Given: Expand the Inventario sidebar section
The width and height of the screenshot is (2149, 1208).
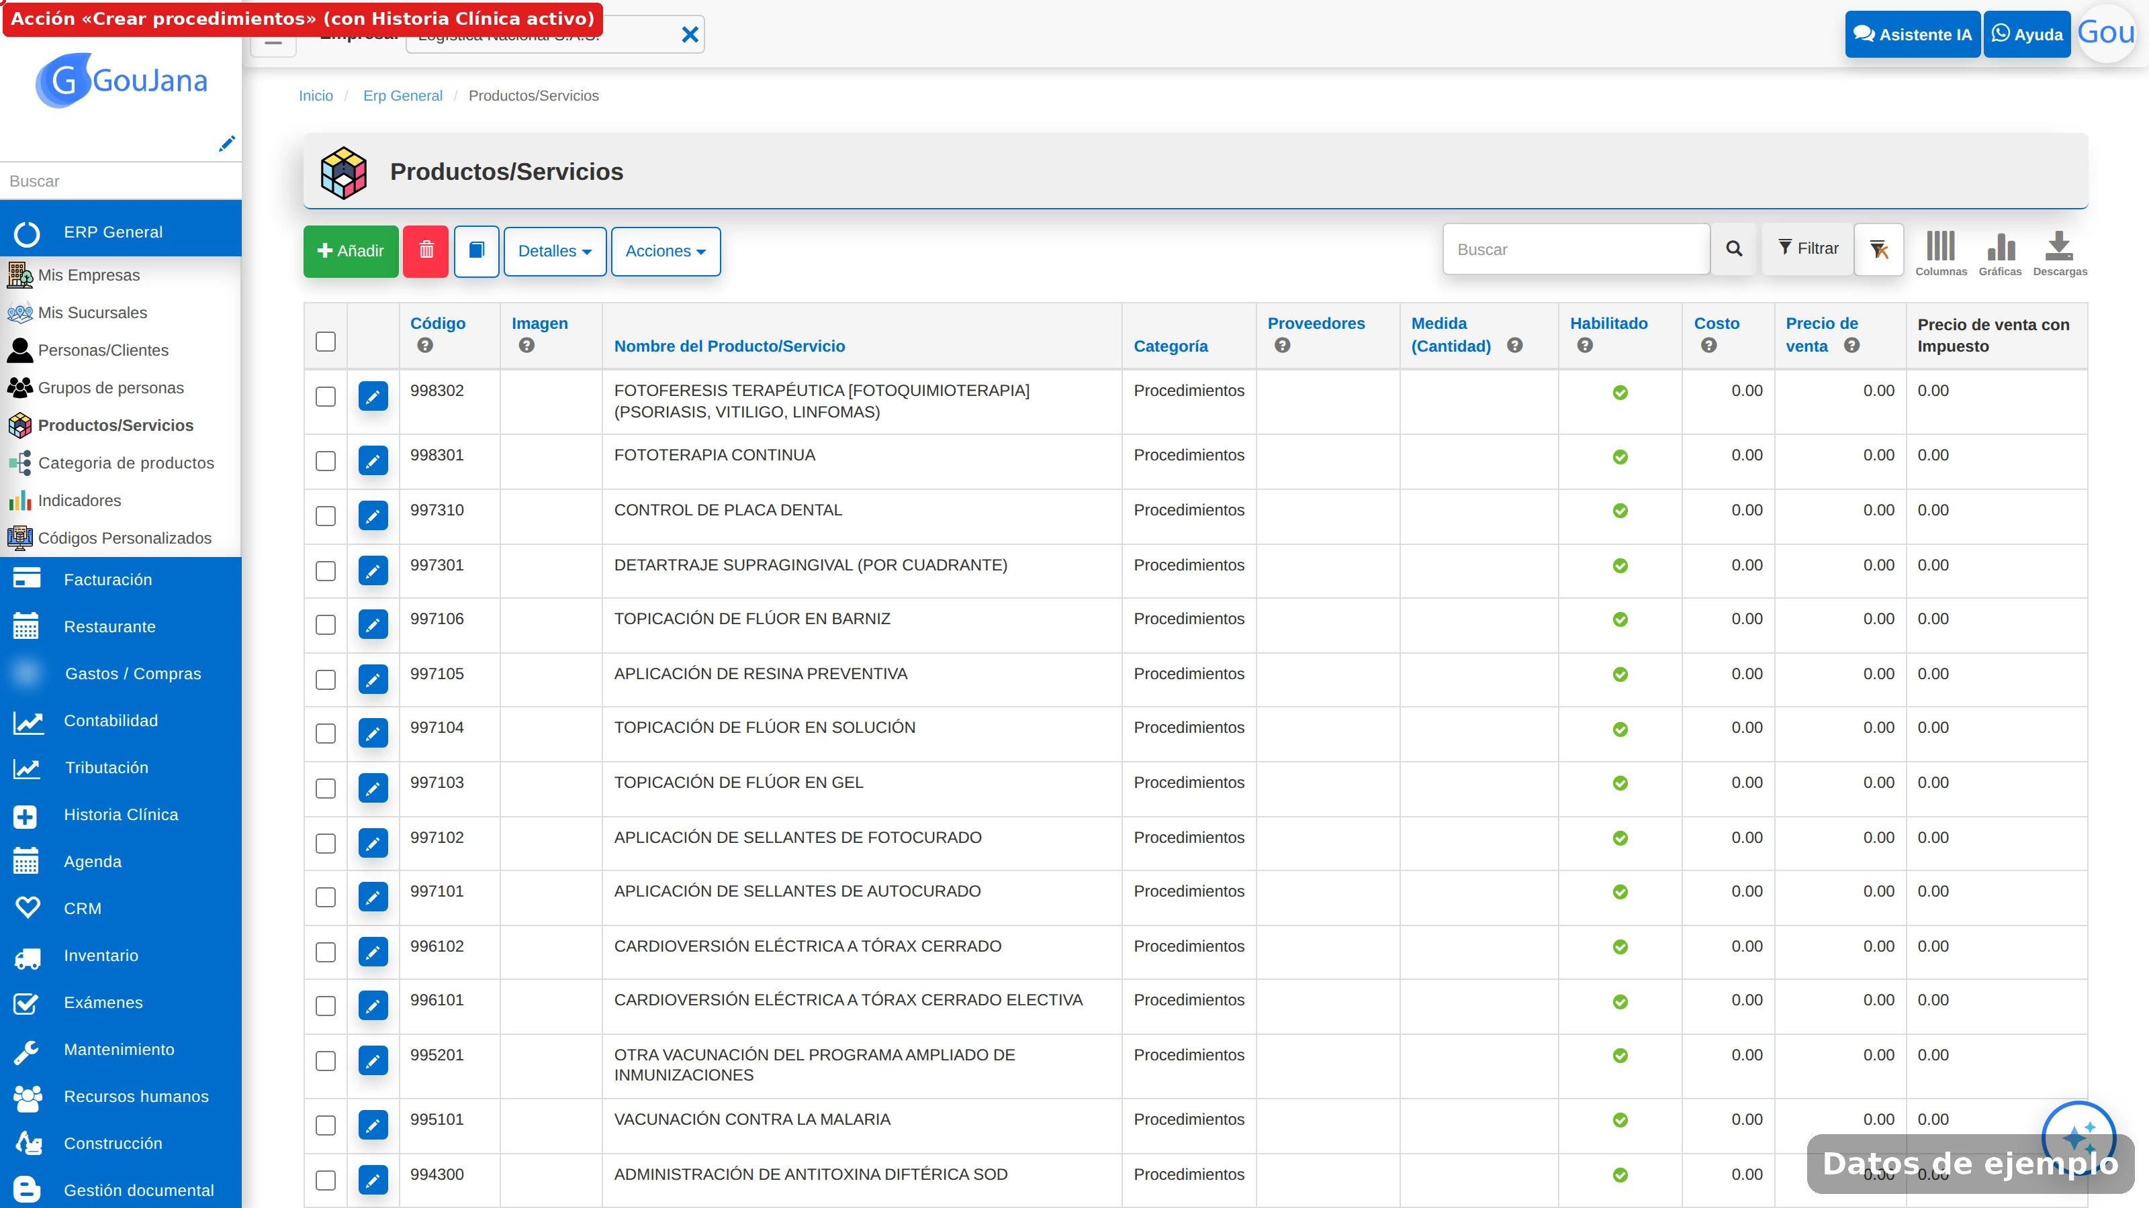Looking at the screenshot, I should coord(121,956).
